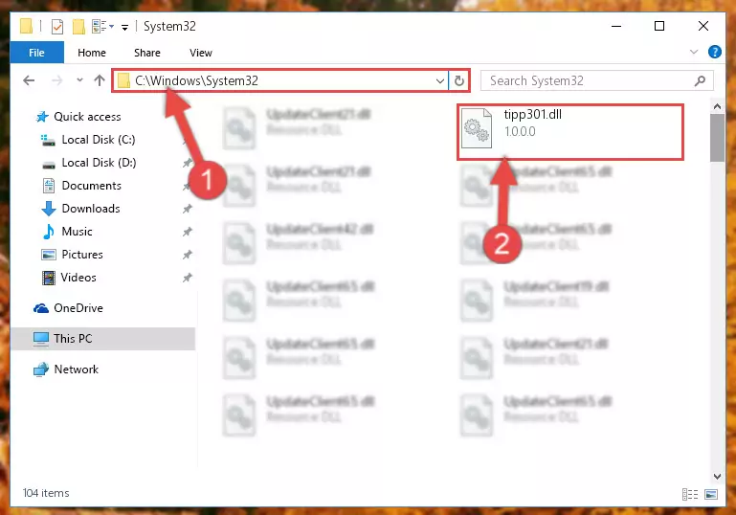Switch to the Home ribbon tab
736x515 pixels.
(92, 53)
